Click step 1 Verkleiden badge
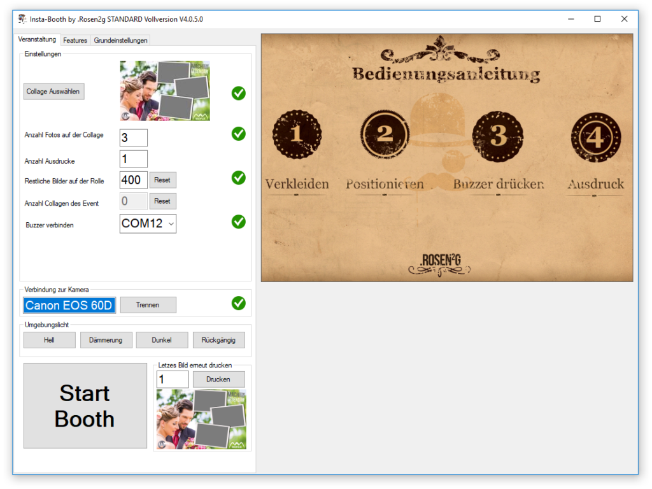652x489 pixels. (297, 134)
